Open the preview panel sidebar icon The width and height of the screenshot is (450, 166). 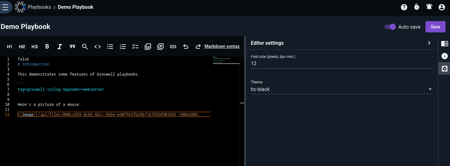click(x=444, y=43)
